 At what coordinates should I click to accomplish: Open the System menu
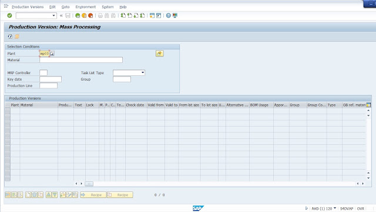108,7
